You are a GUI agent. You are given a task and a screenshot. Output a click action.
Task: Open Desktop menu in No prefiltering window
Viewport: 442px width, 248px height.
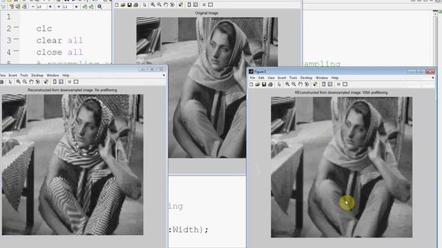coord(37,75)
